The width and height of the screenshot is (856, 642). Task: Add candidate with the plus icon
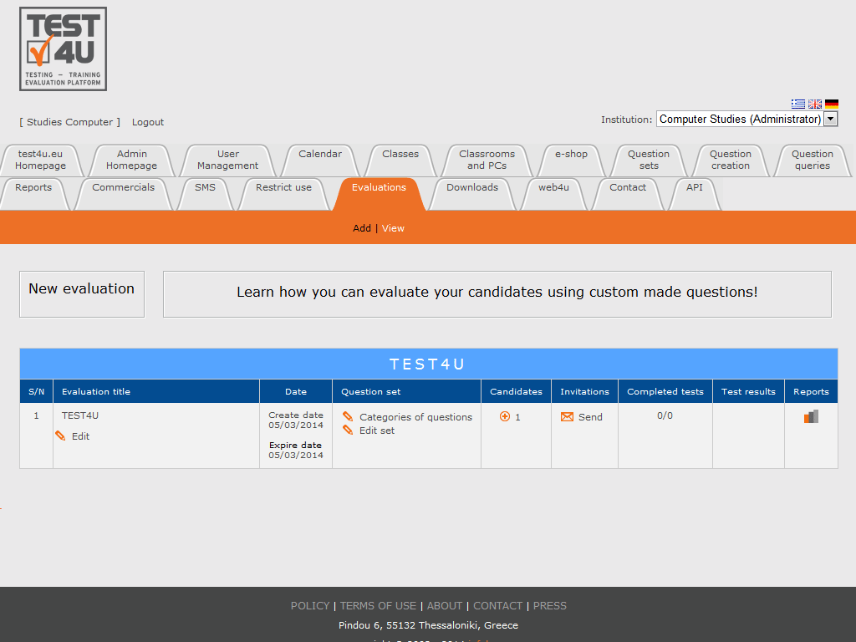pyautogui.click(x=505, y=416)
